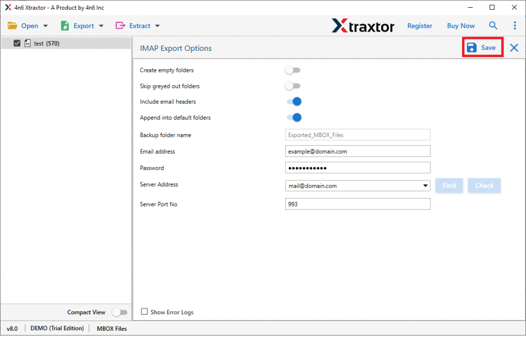Select the Open folder icon
The height and width of the screenshot is (338, 526).
click(x=13, y=25)
